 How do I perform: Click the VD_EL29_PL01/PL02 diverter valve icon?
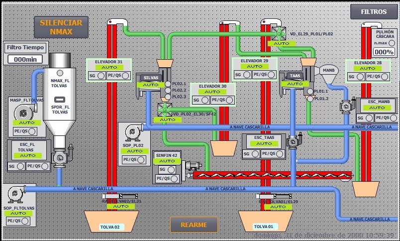tap(279, 33)
